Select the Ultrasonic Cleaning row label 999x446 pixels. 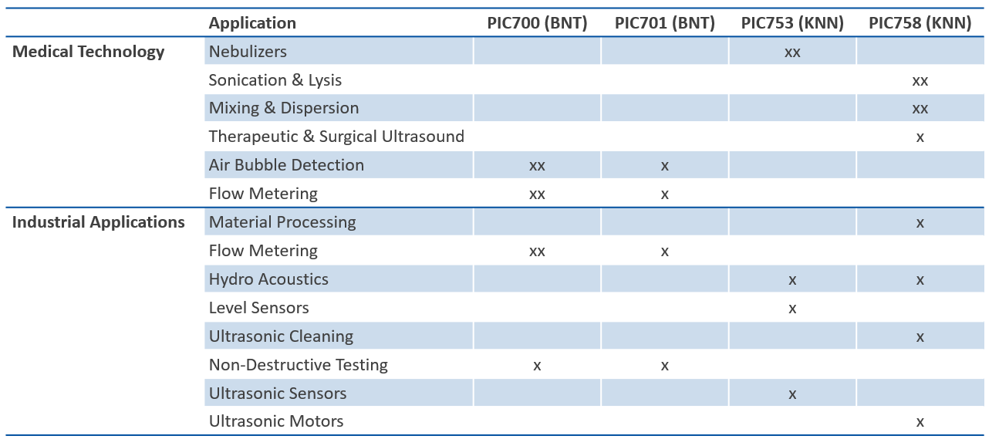click(x=281, y=336)
